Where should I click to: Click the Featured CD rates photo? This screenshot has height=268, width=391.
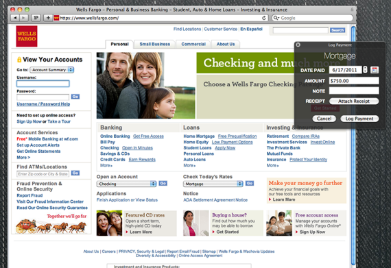click(110, 223)
